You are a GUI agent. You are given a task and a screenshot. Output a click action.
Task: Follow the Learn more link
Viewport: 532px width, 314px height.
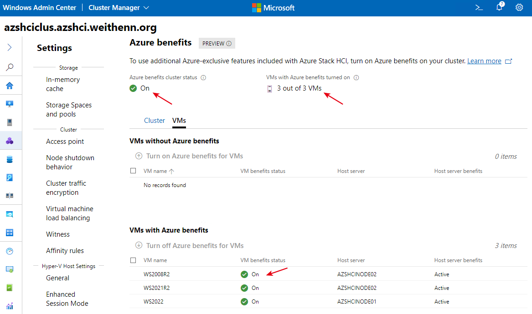click(484, 61)
